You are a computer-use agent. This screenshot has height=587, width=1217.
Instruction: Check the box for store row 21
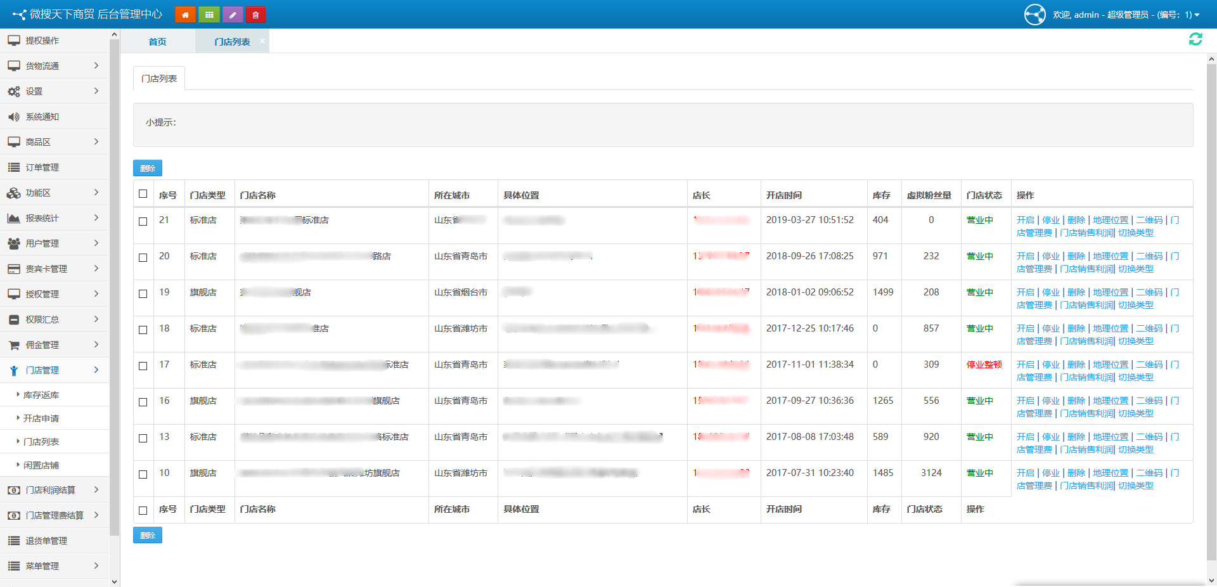[x=143, y=221]
